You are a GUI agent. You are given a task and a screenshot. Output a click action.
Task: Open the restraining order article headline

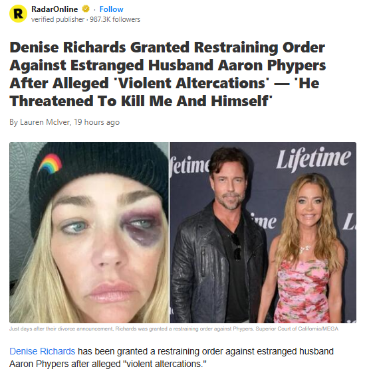[x=168, y=74]
